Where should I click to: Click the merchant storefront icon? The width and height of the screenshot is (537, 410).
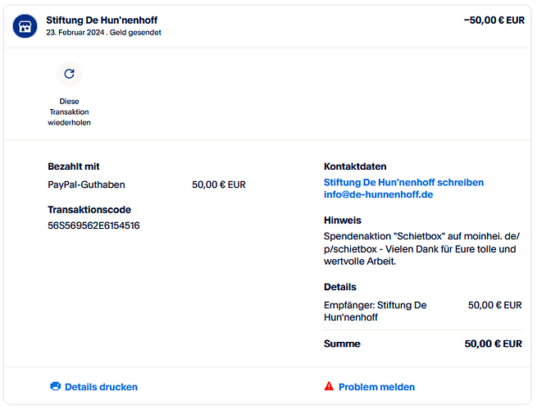click(25, 26)
